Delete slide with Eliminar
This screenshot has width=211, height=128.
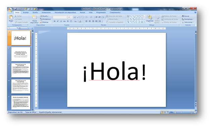pyautogui.click(x=44, y=22)
